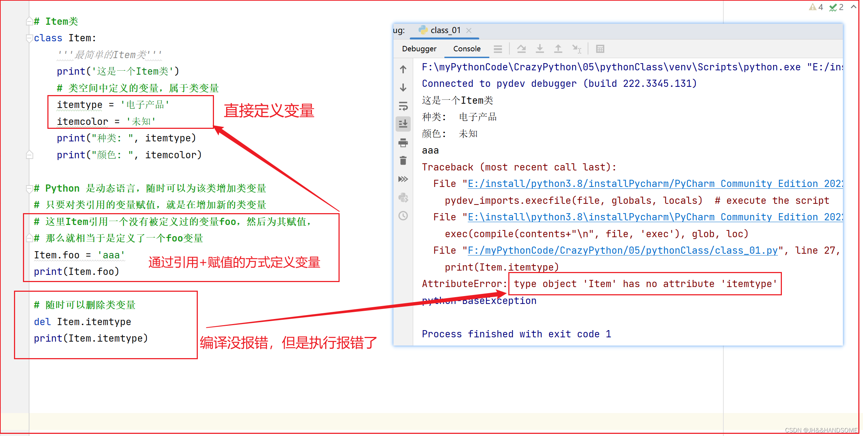Close the class_01 debug tab
The width and height of the screenshot is (863, 436).
click(x=469, y=31)
